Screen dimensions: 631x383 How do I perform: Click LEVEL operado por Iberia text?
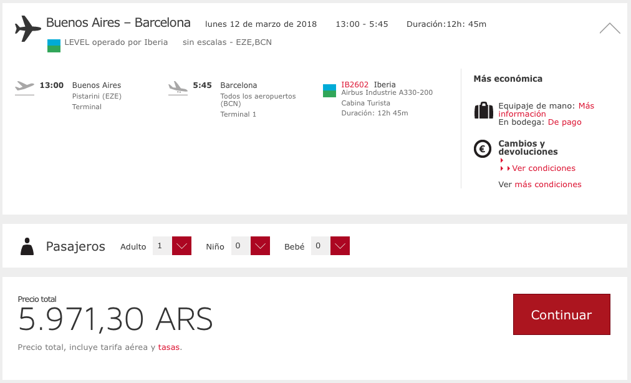(x=116, y=42)
